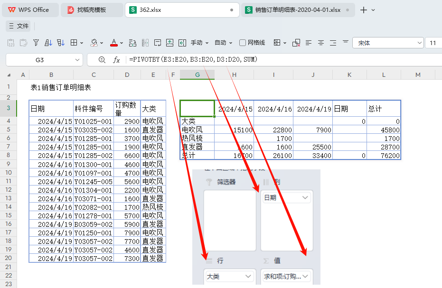The height and width of the screenshot is (288, 442).
Task: Open the tab list chevron beside plus
Action: click(x=373, y=10)
